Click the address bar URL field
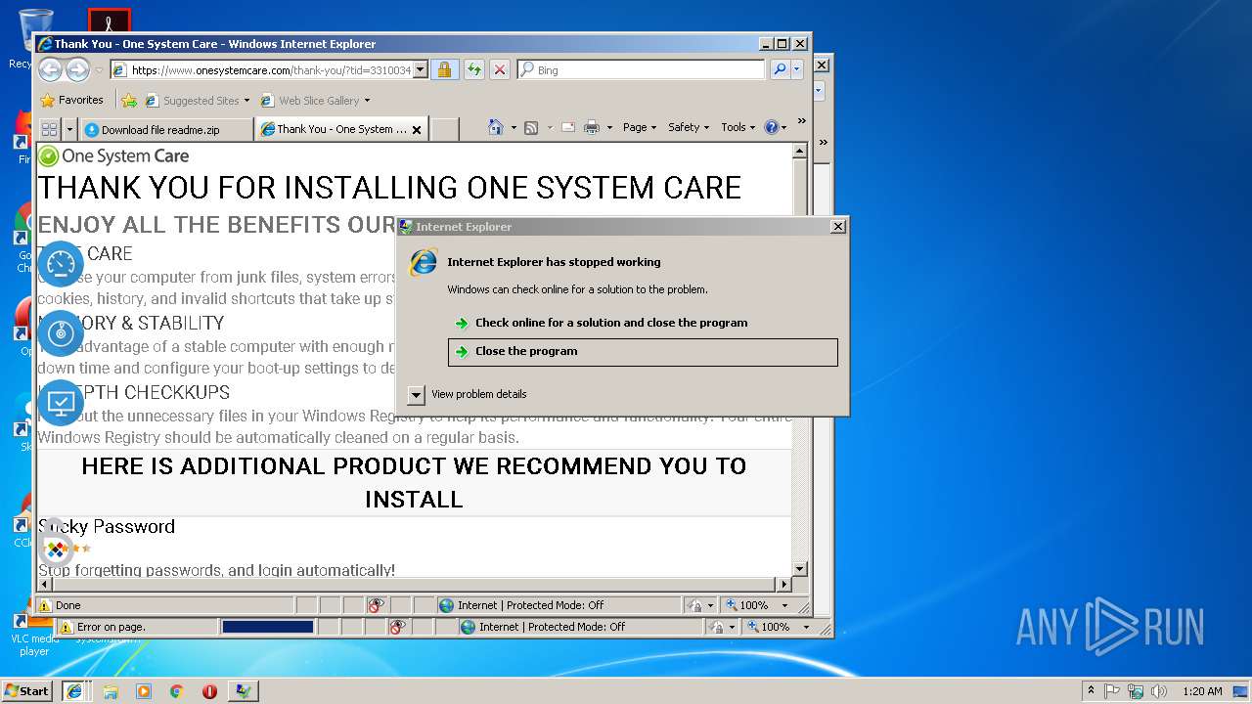Screen dimensions: 1252x704 [270, 69]
